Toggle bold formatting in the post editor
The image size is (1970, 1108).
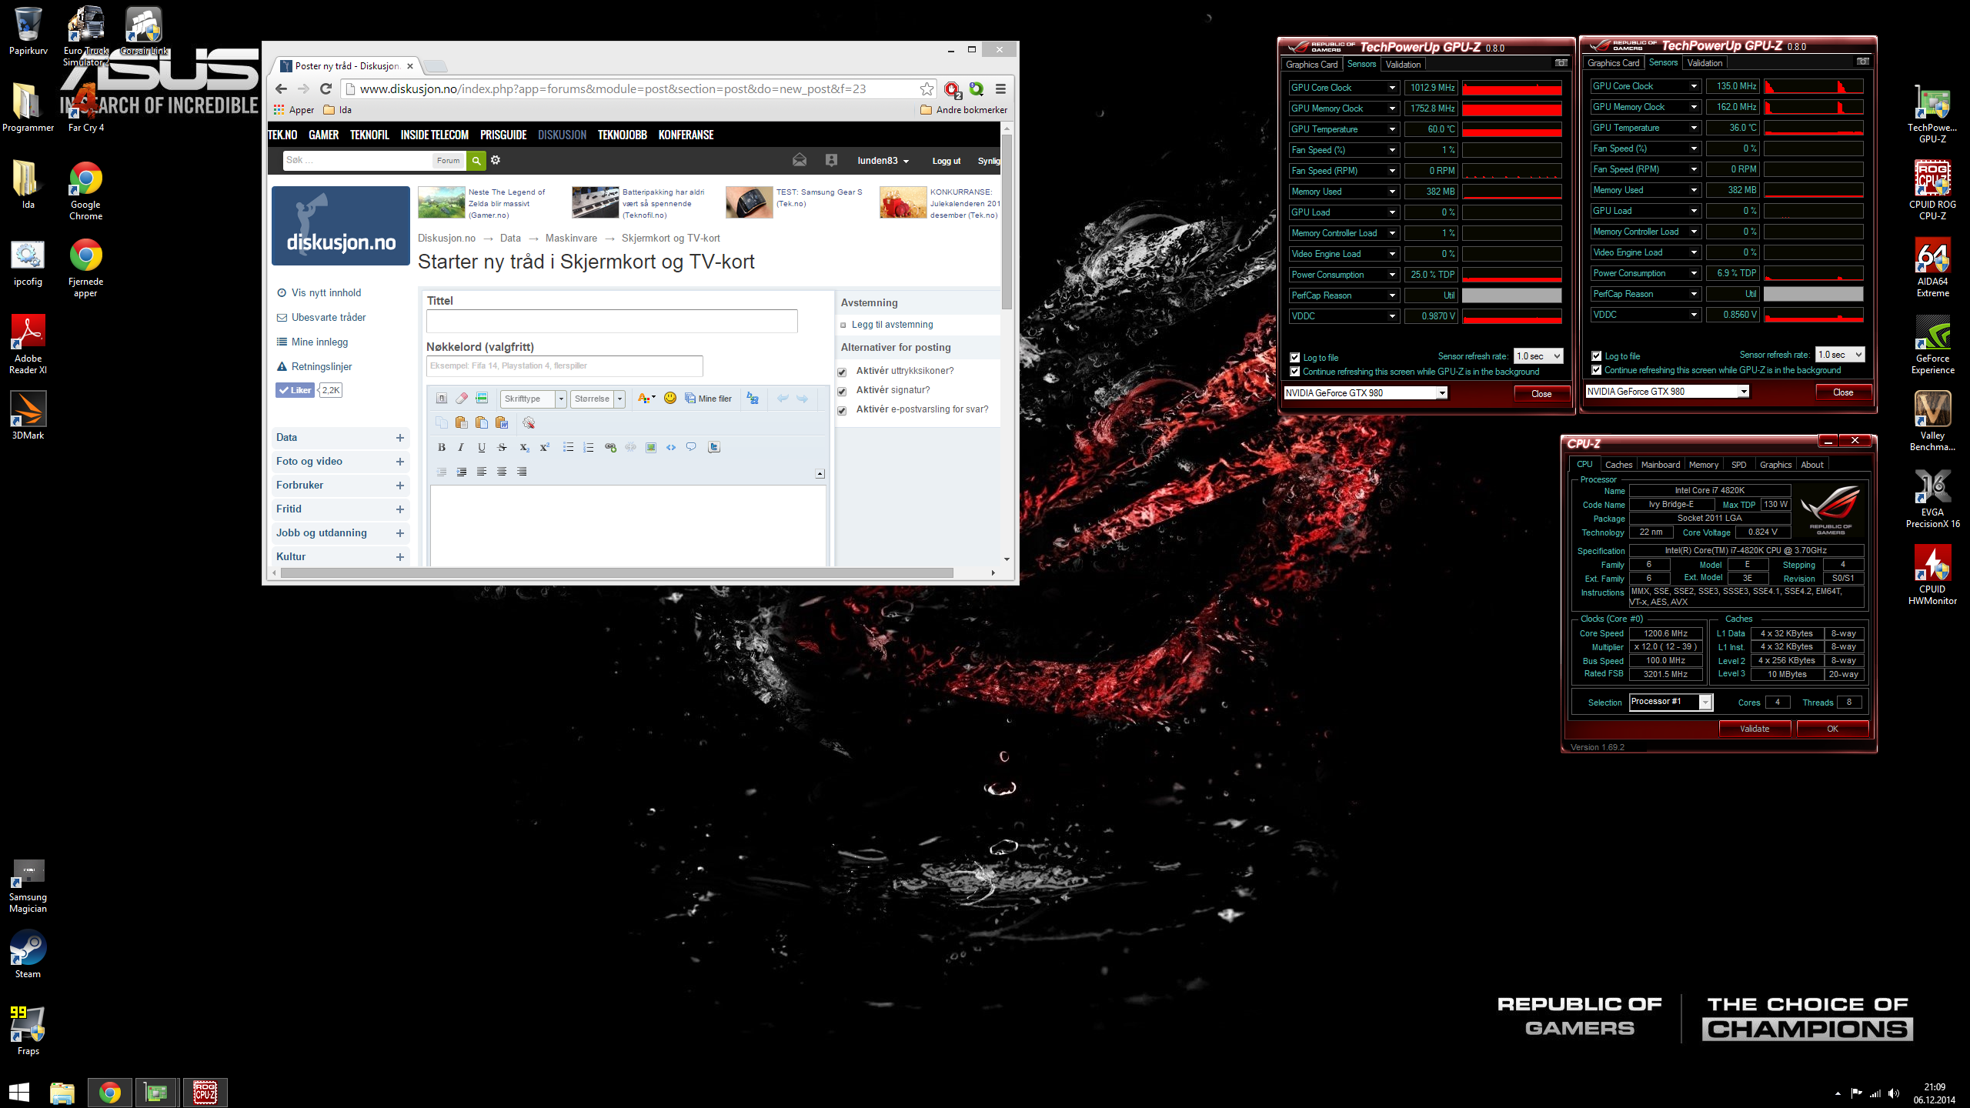[x=442, y=447]
